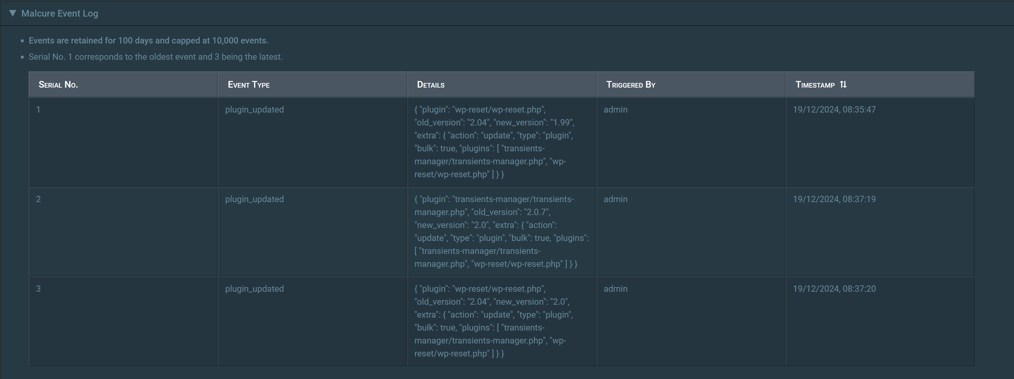The height and width of the screenshot is (379, 1014).
Task: Collapse the Malcure Event Log triangle
Action: pyautogui.click(x=13, y=13)
